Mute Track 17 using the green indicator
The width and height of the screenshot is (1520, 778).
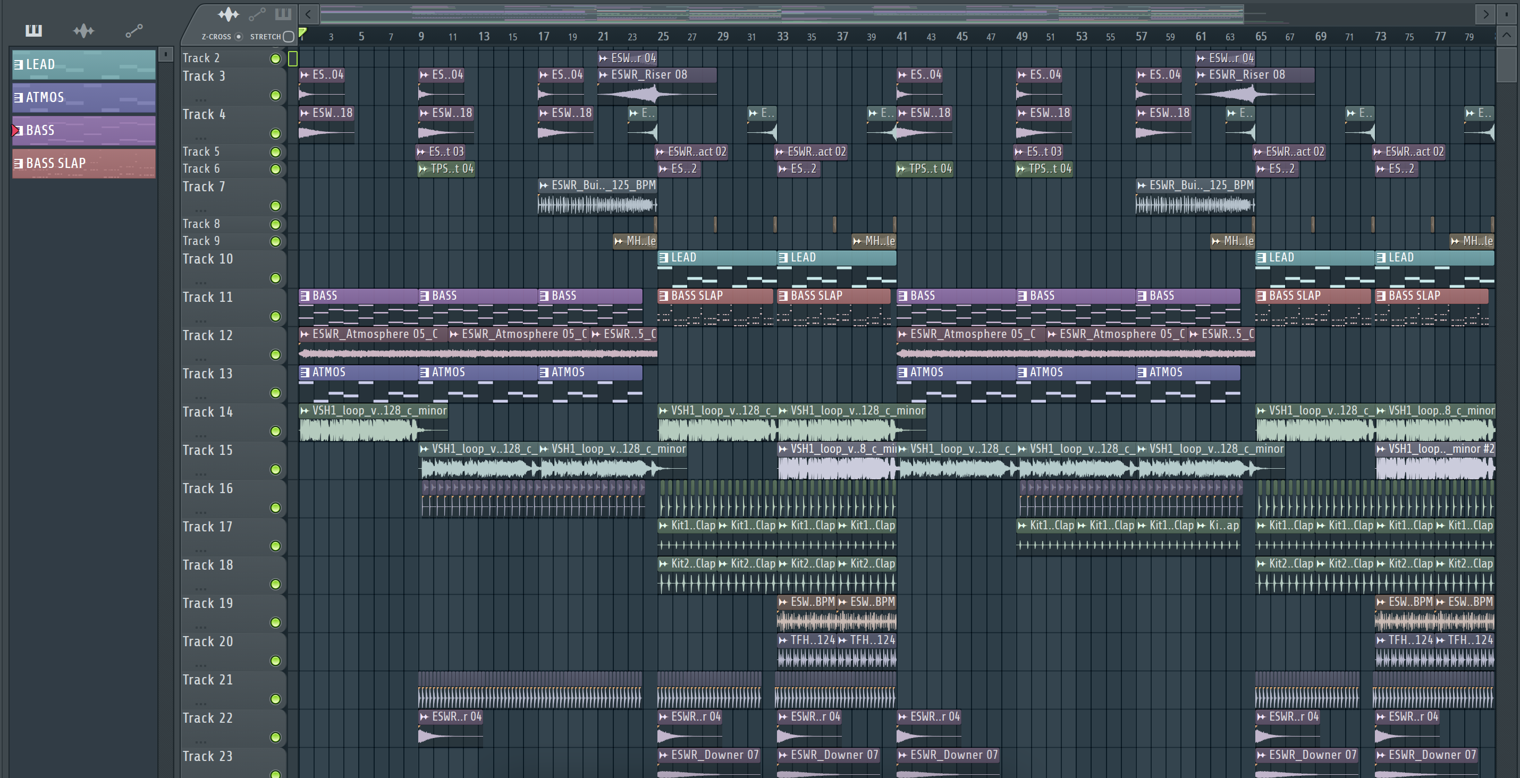coord(275,546)
